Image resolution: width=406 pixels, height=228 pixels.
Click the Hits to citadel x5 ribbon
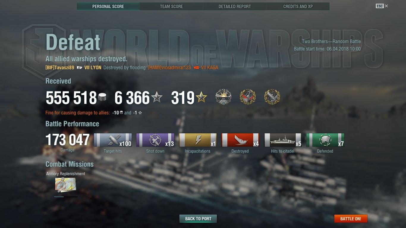283,140
